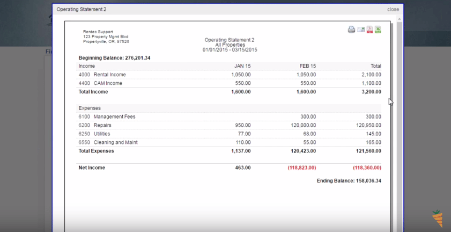Screen dimensions: 451x232
Task: Select the '4000 Rental Income' row label
Action: (x=102, y=75)
